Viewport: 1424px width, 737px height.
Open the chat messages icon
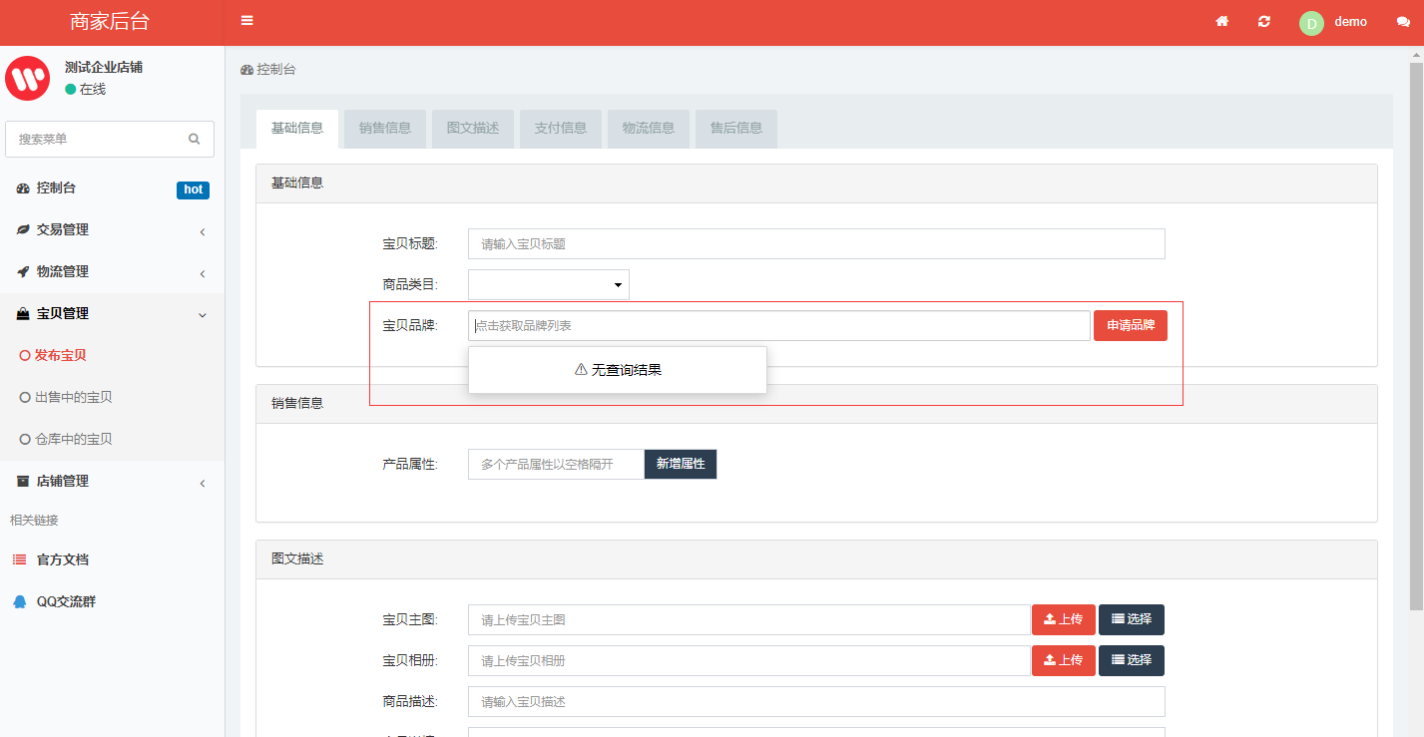pyautogui.click(x=1403, y=23)
